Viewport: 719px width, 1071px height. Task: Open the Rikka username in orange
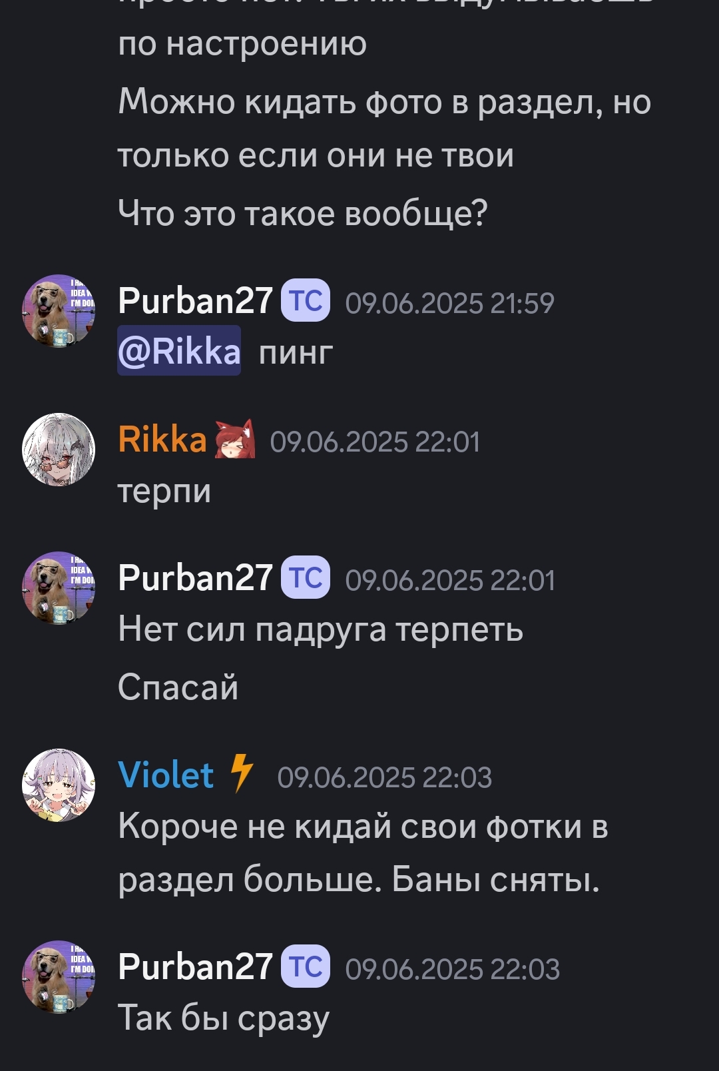pyautogui.click(x=162, y=440)
